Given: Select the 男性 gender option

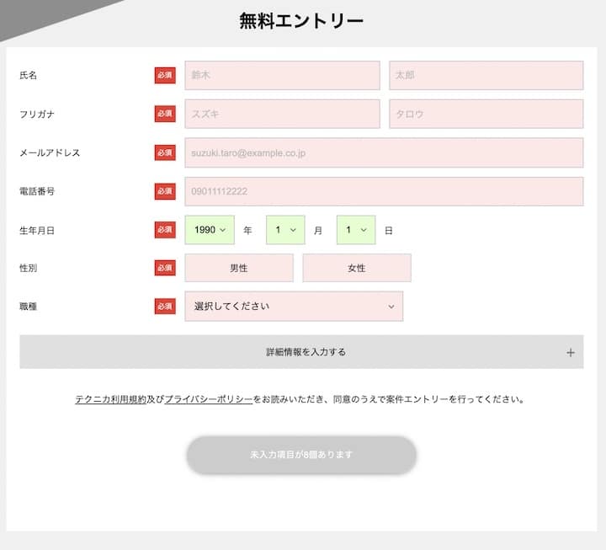Looking at the screenshot, I should click(x=239, y=268).
